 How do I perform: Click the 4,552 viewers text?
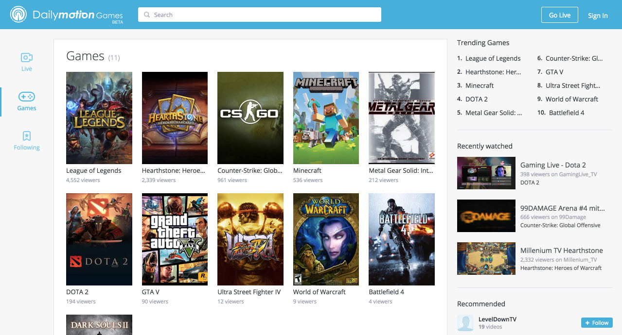83,180
